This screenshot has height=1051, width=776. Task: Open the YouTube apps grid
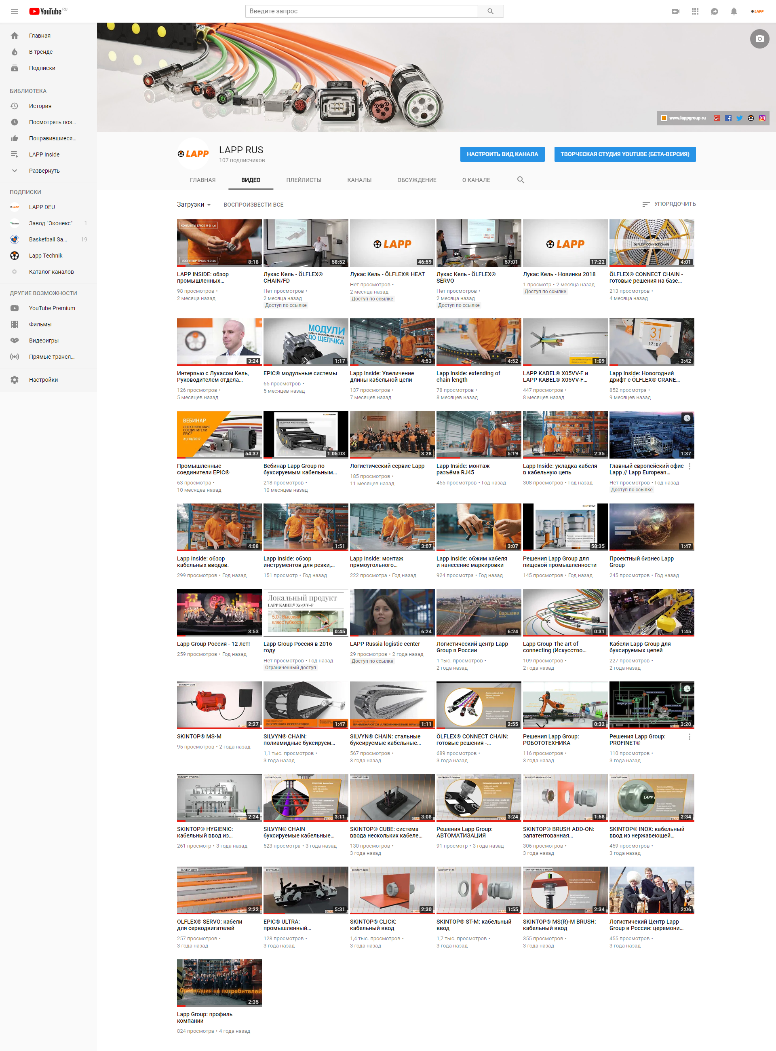pyautogui.click(x=695, y=11)
